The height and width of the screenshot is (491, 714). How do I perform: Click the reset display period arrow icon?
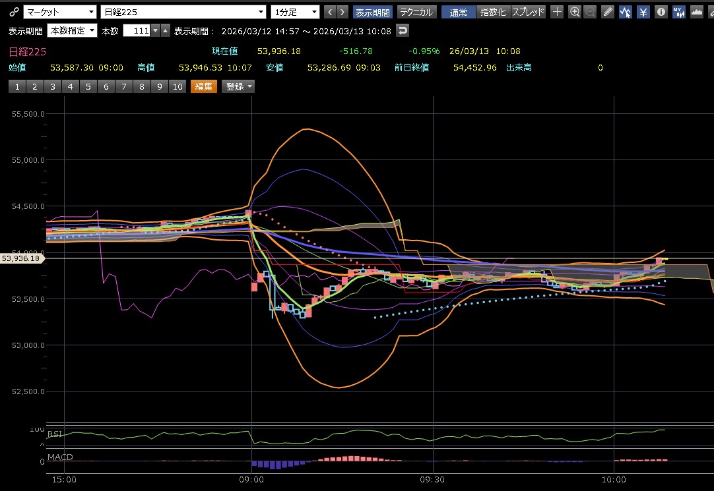[x=402, y=30]
